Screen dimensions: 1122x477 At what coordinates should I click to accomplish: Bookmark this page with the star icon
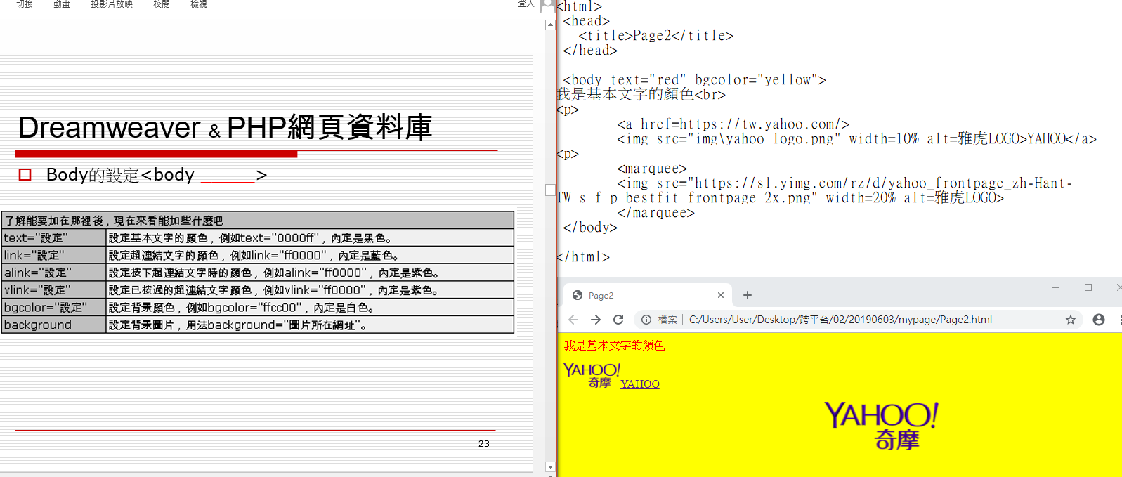coord(1071,320)
